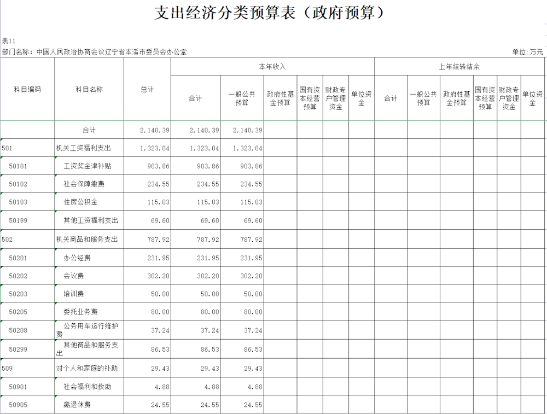This screenshot has height=414, width=547.
Task: Select 财政专户管理资金 header under 本年收入
Action: 336,98
